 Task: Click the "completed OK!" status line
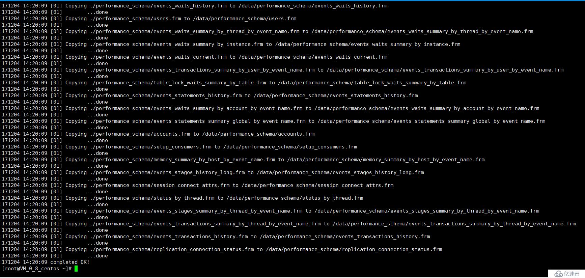tap(46, 262)
